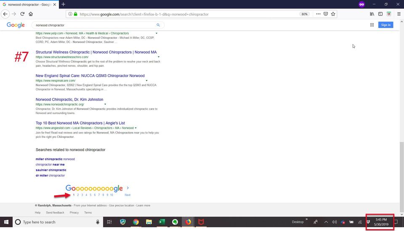Click the Learn more footer link
This screenshot has width=404, height=231.
pos(143,205)
